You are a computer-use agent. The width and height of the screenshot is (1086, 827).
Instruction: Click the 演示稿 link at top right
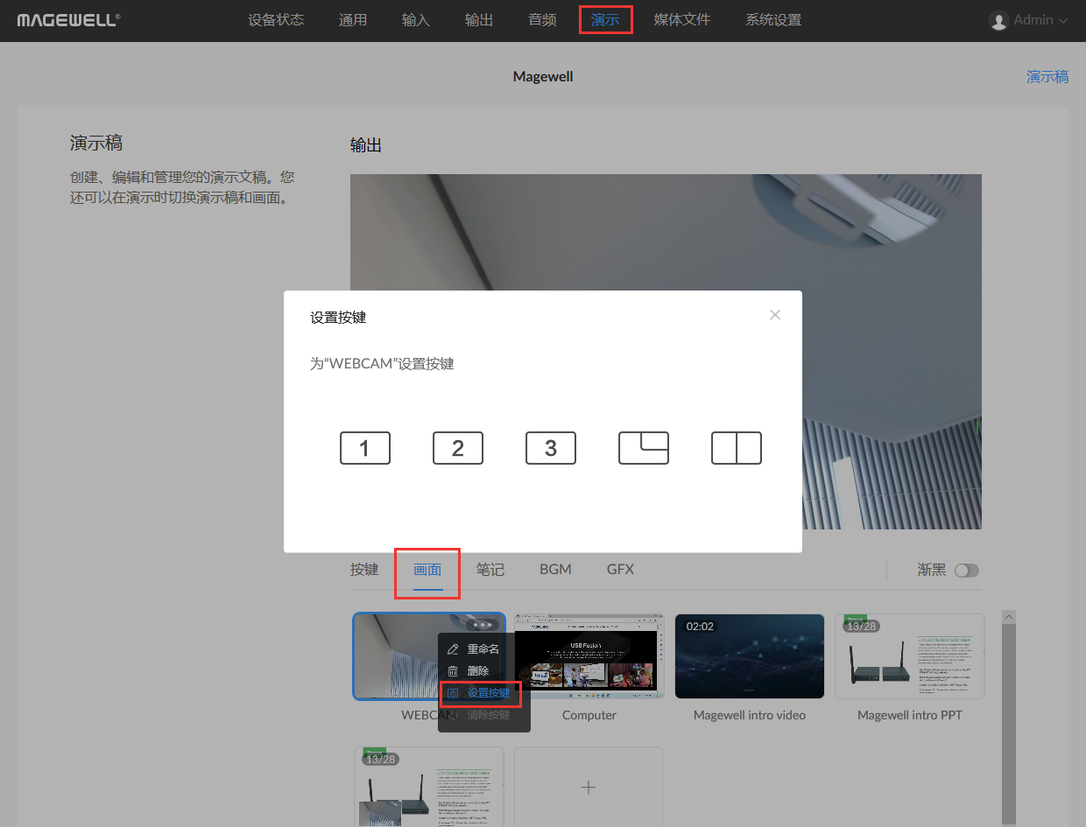pos(1047,77)
